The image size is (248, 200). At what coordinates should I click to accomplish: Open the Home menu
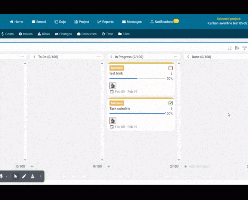(x=17, y=22)
